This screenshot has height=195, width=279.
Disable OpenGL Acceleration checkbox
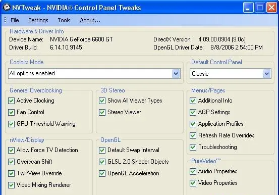pos(102,173)
